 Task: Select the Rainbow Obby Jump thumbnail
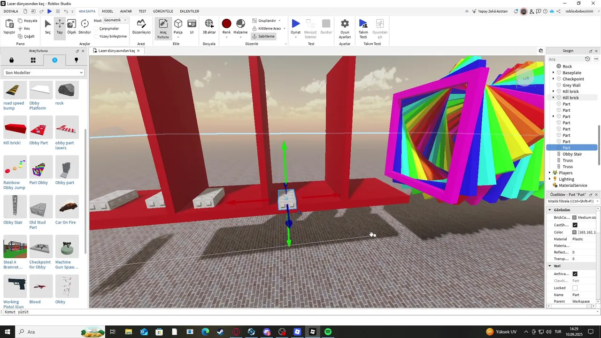15,167
